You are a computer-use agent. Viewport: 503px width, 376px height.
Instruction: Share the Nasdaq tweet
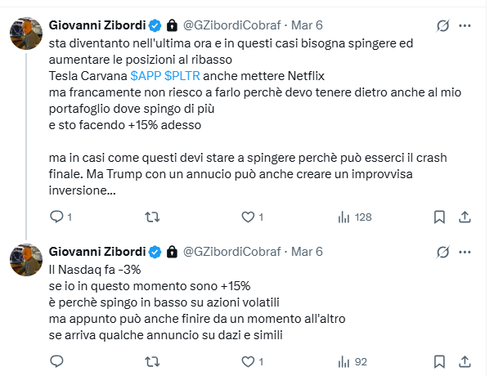(x=465, y=360)
